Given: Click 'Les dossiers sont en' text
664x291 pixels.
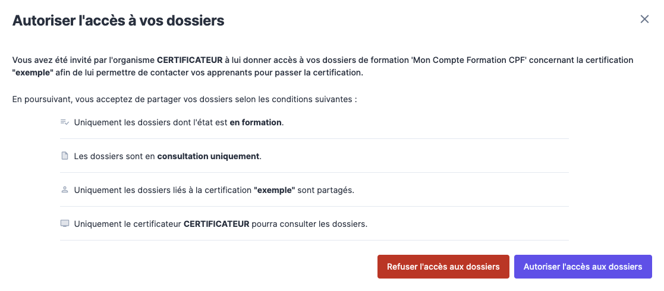Looking at the screenshot, I should pyautogui.click(x=114, y=157).
